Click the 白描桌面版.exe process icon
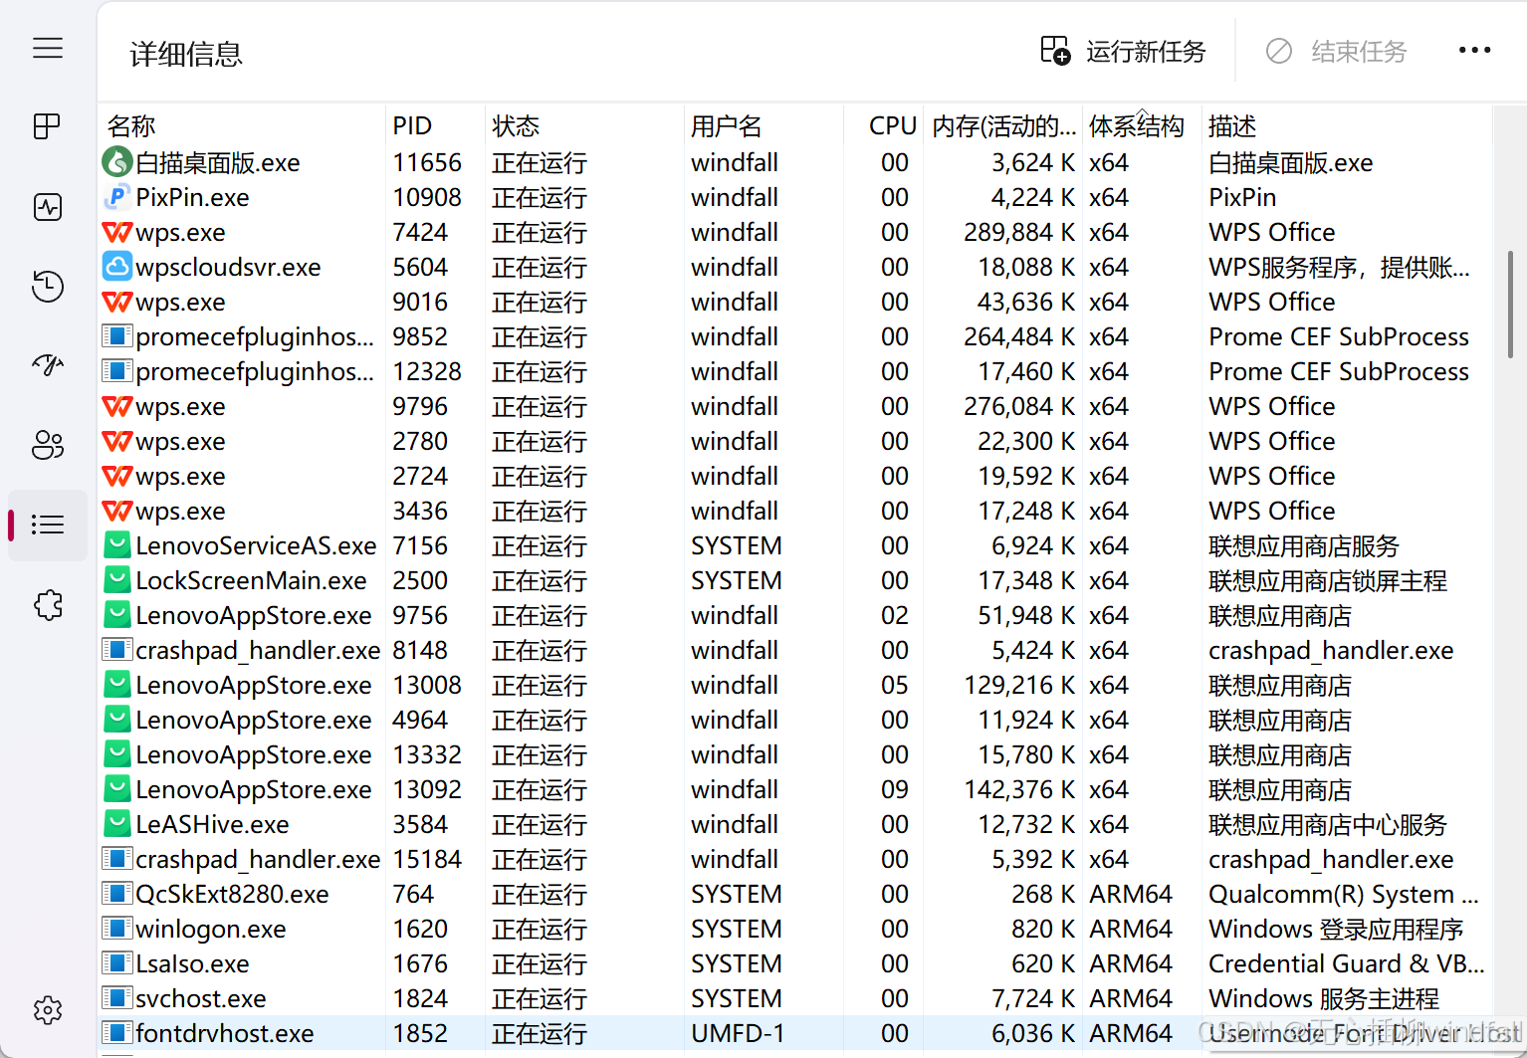 tap(117, 161)
